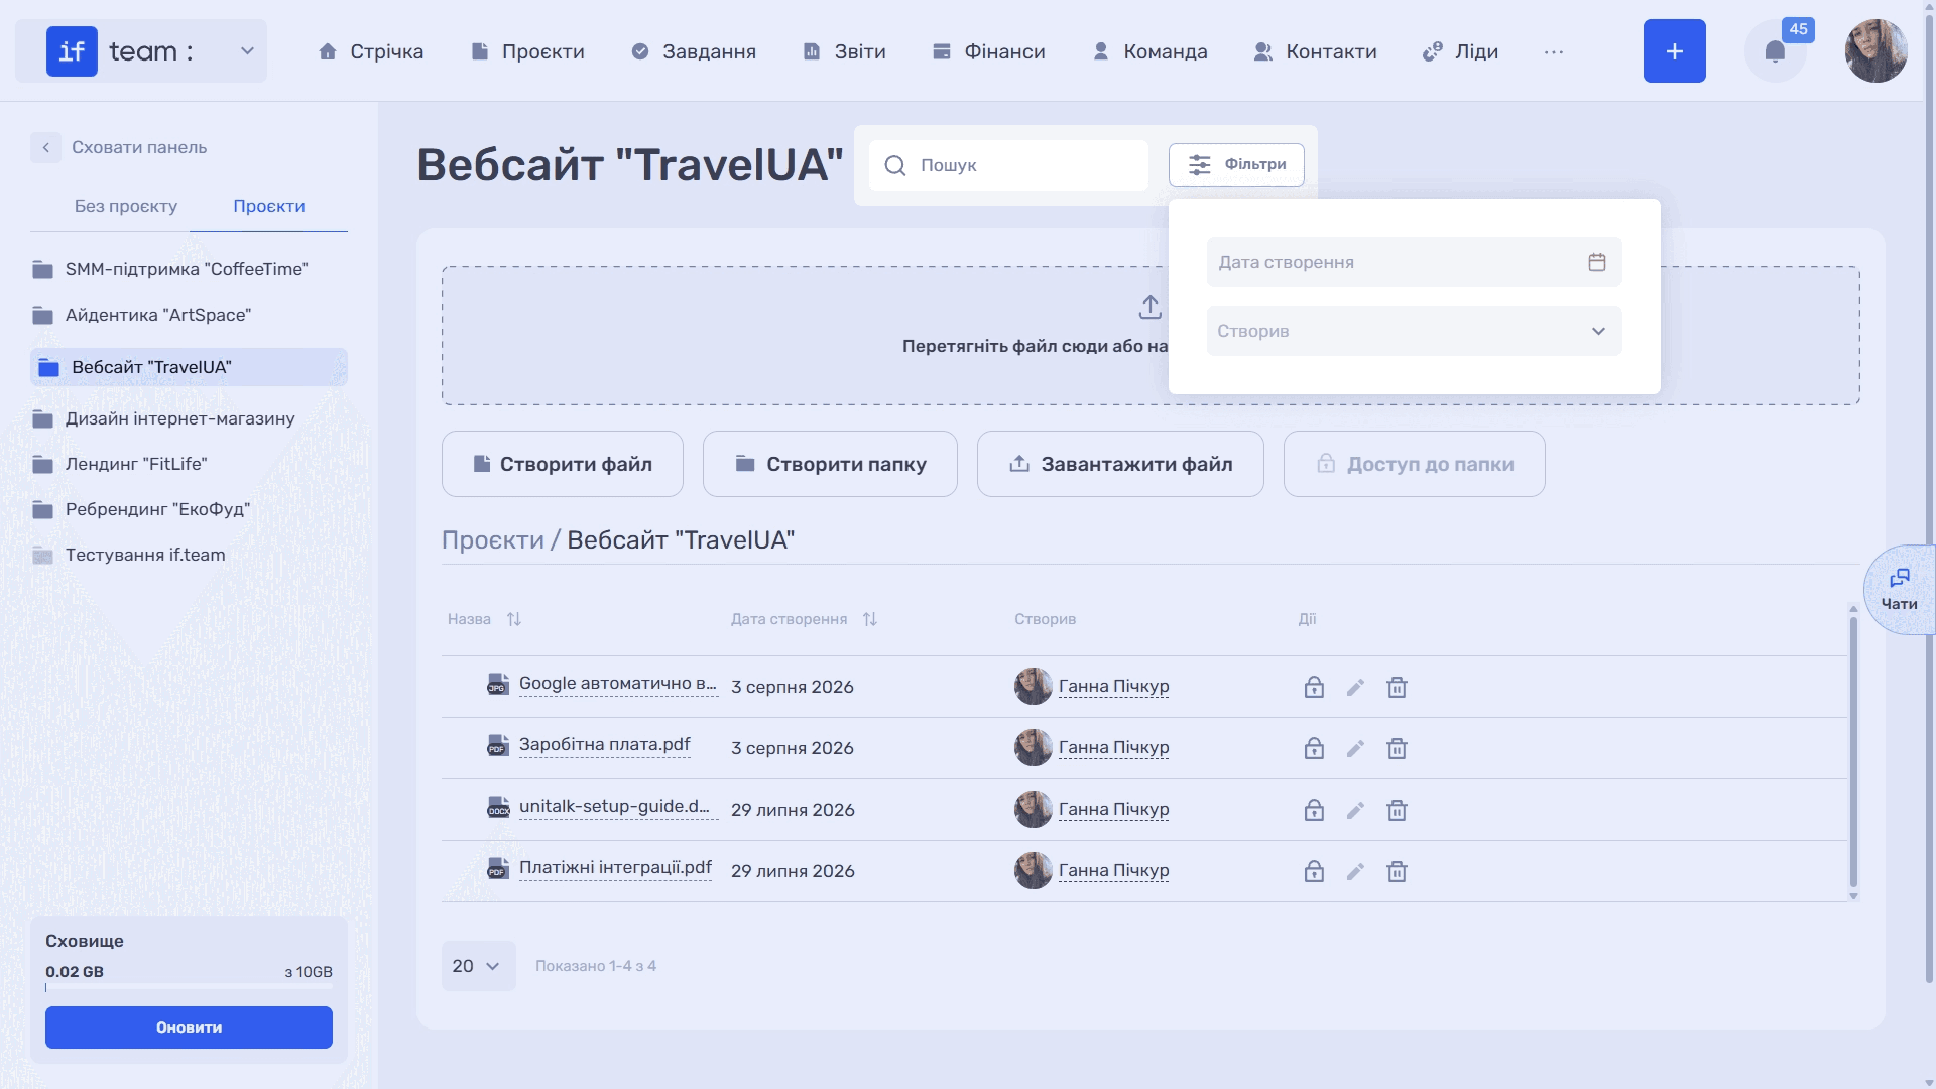Click the if.team logo icon
The height and width of the screenshot is (1089, 1936).
click(x=72, y=51)
